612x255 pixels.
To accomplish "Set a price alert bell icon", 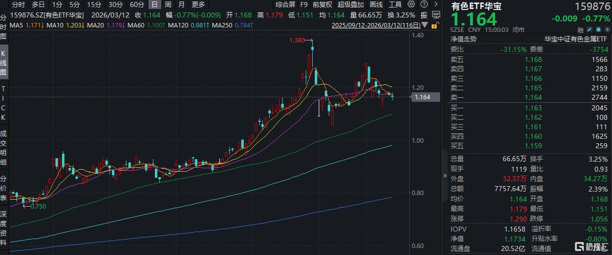I will (598, 29).
